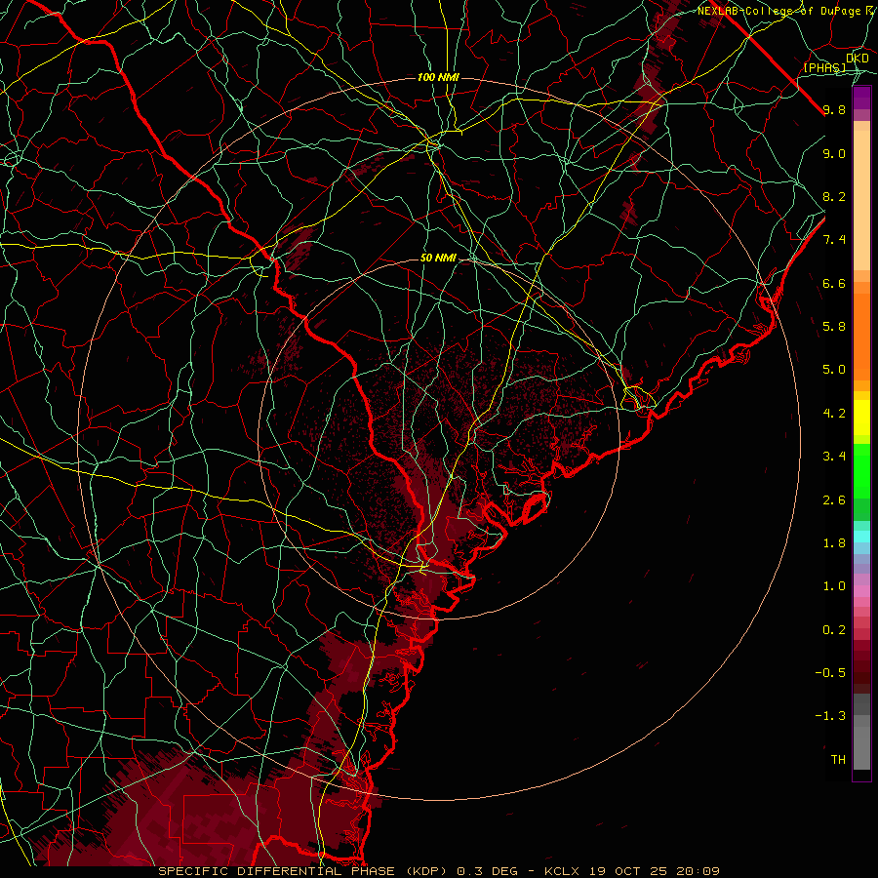
Task: Click the 8.2 scale value
Action: [x=834, y=196]
